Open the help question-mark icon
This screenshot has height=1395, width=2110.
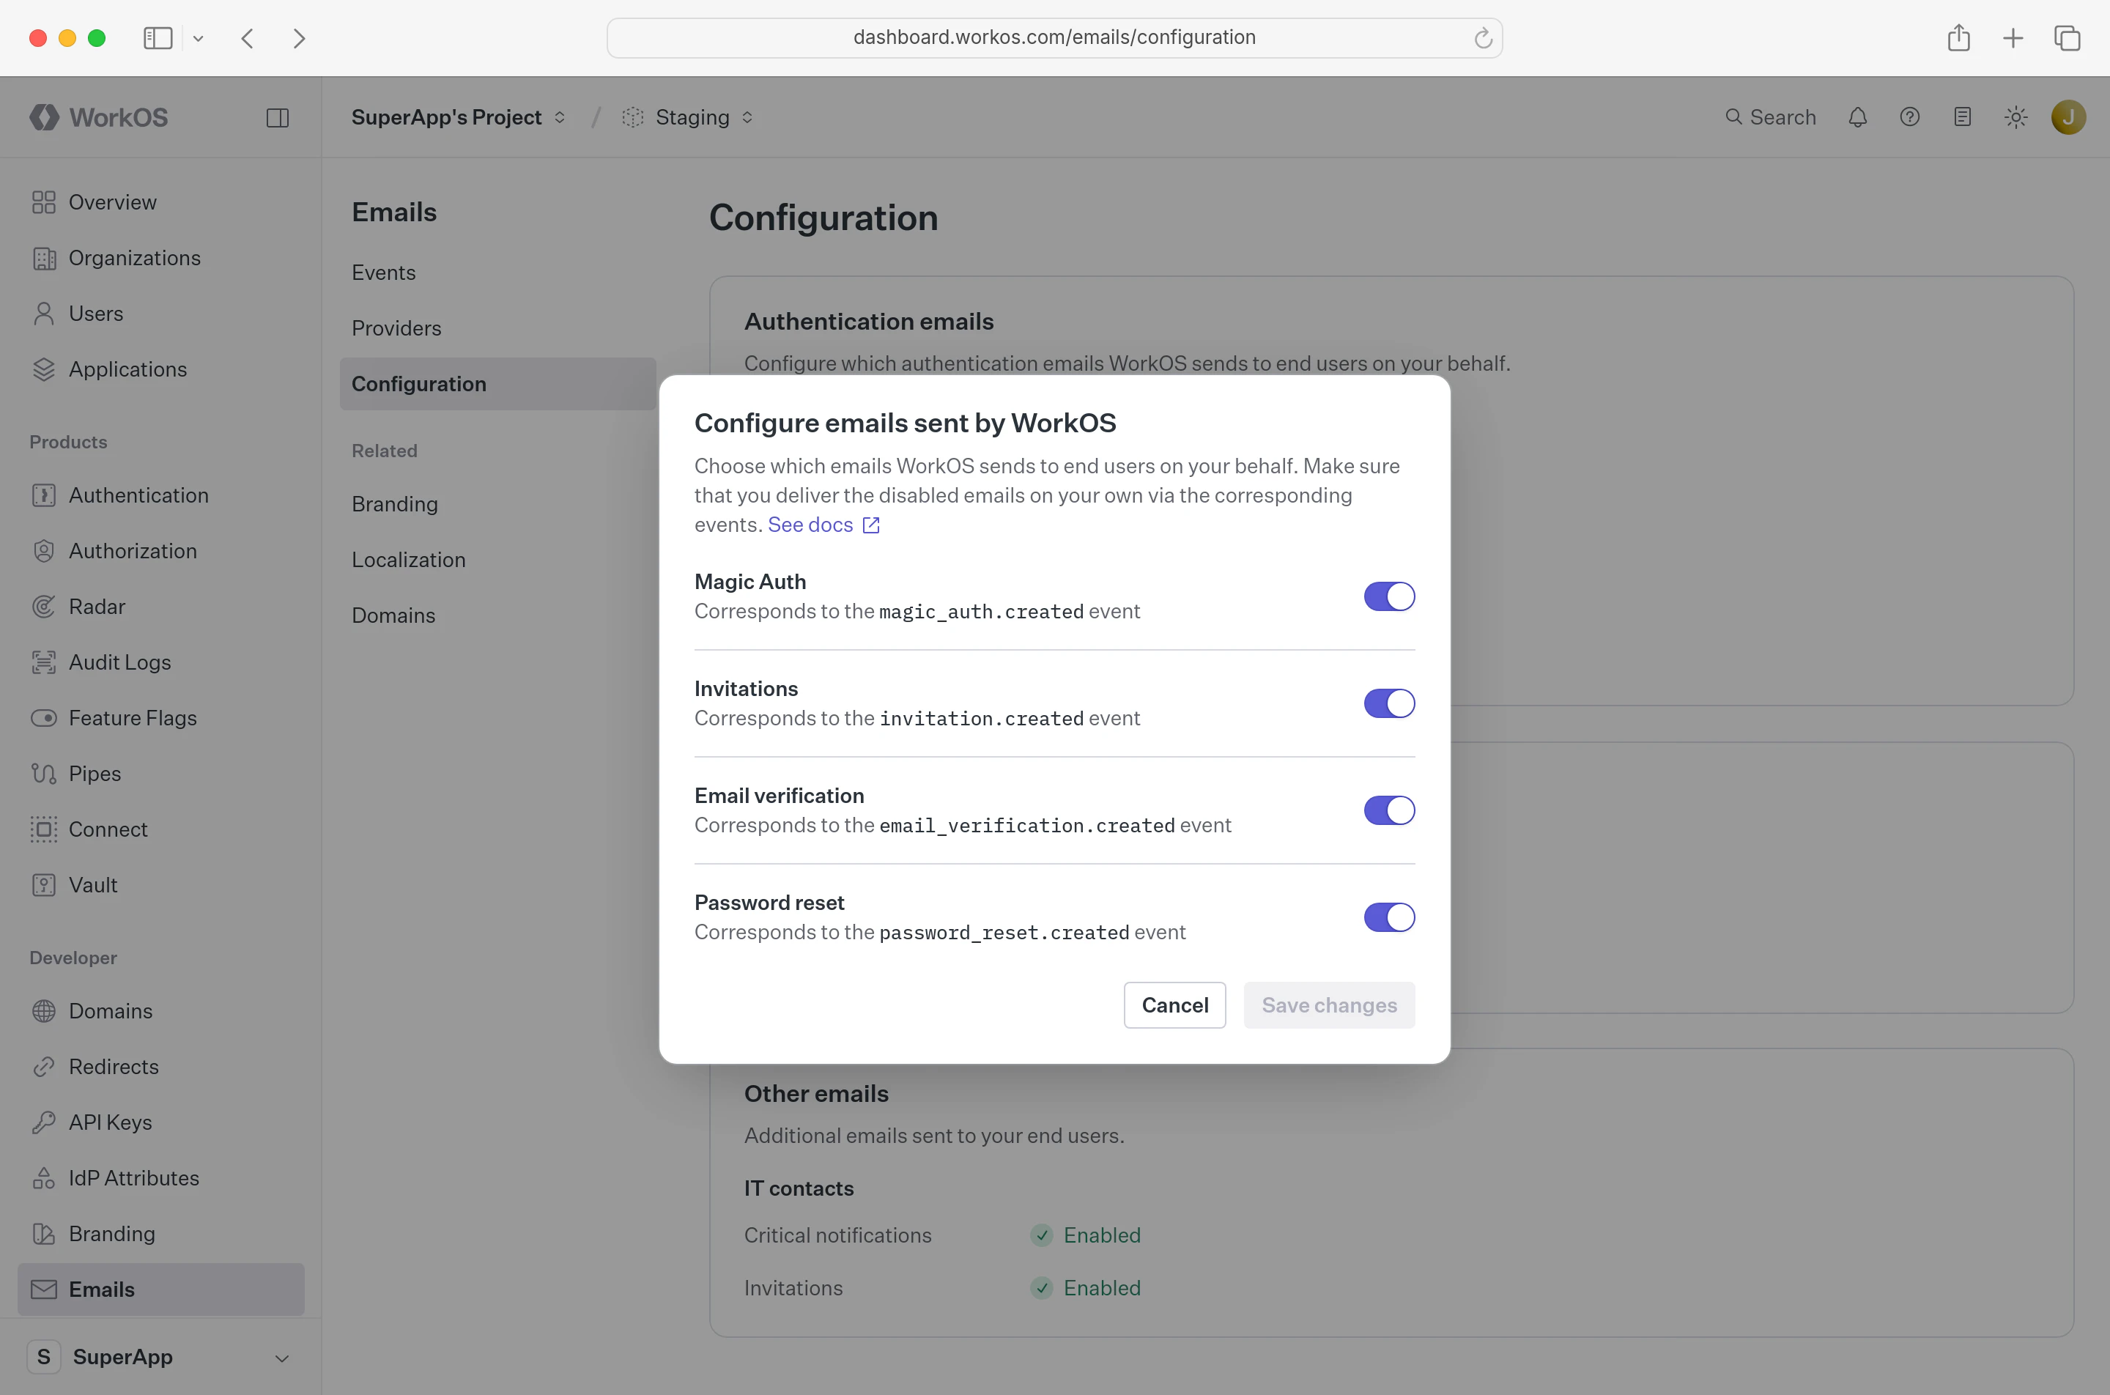coord(1910,117)
